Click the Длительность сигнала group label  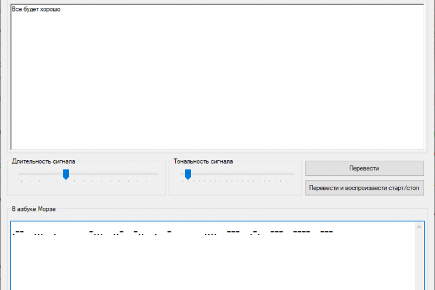[x=43, y=161]
